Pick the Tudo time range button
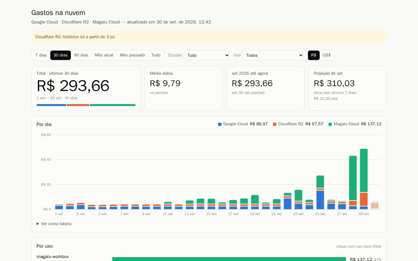This screenshot has height=261, width=418. pyautogui.click(x=156, y=55)
